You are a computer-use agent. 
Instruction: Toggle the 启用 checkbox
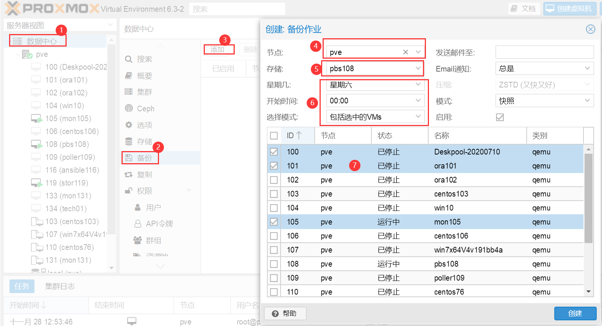(x=500, y=117)
